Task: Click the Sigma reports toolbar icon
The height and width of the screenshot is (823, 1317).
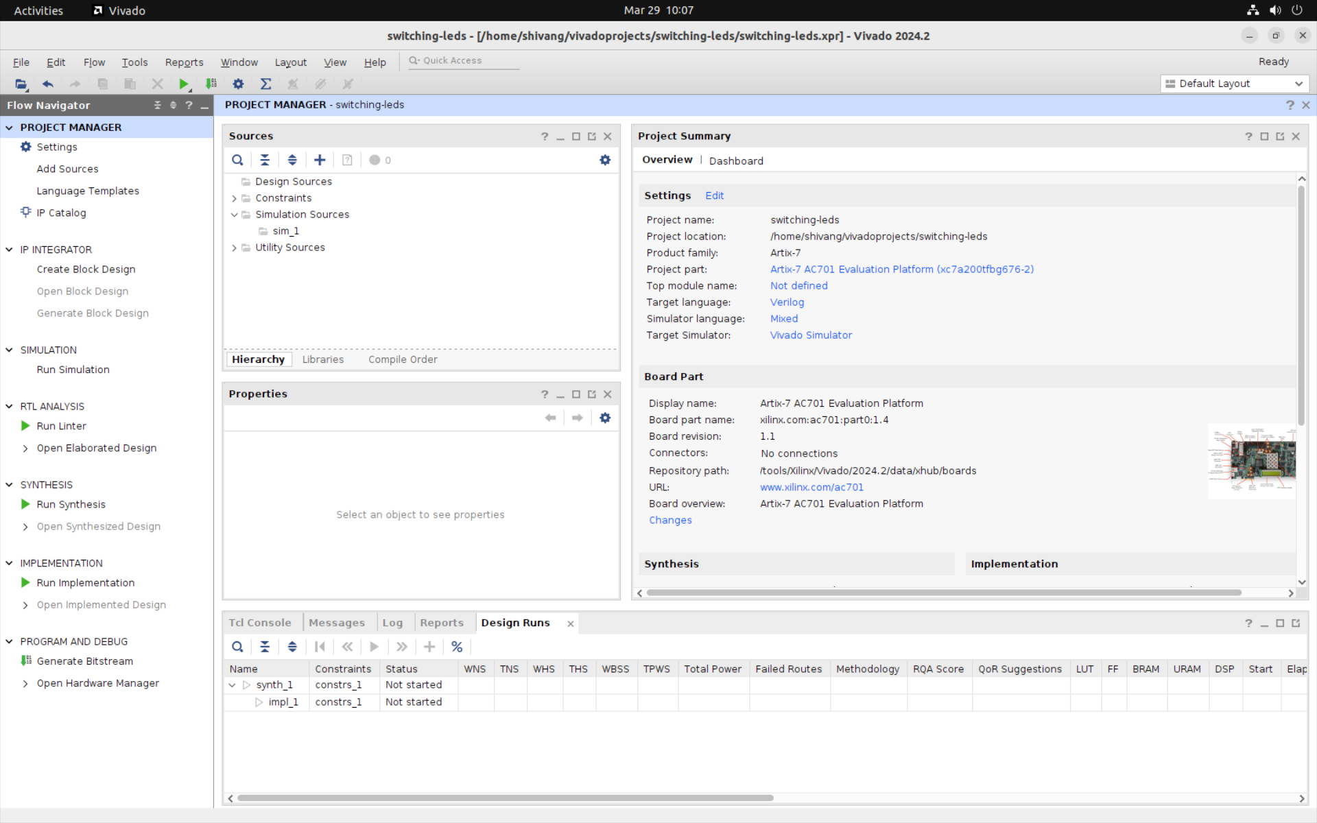Action: 265,84
